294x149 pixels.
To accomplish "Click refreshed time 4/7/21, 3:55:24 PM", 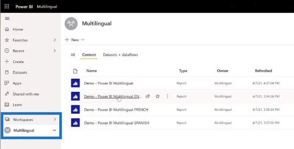I will (266, 109).
